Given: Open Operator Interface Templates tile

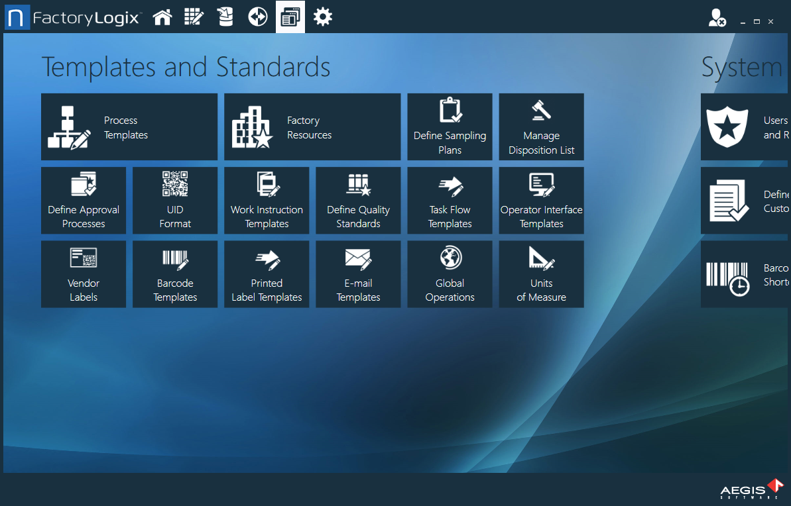Looking at the screenshot, I should pos(541,201).
